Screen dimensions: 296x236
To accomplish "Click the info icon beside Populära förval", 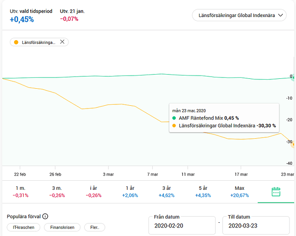I will point(45,217).
